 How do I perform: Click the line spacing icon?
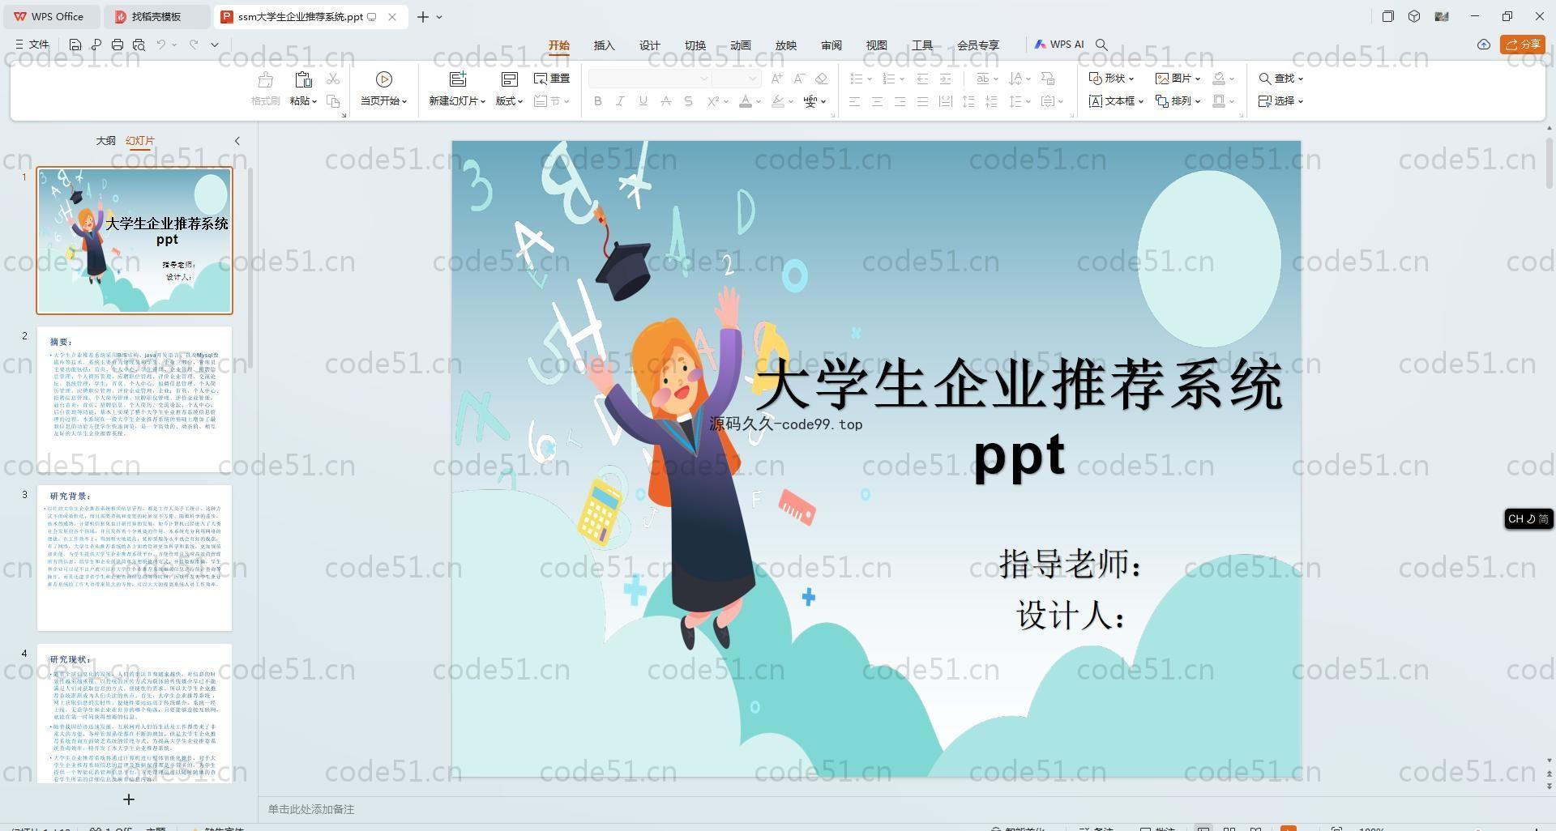1015,101
